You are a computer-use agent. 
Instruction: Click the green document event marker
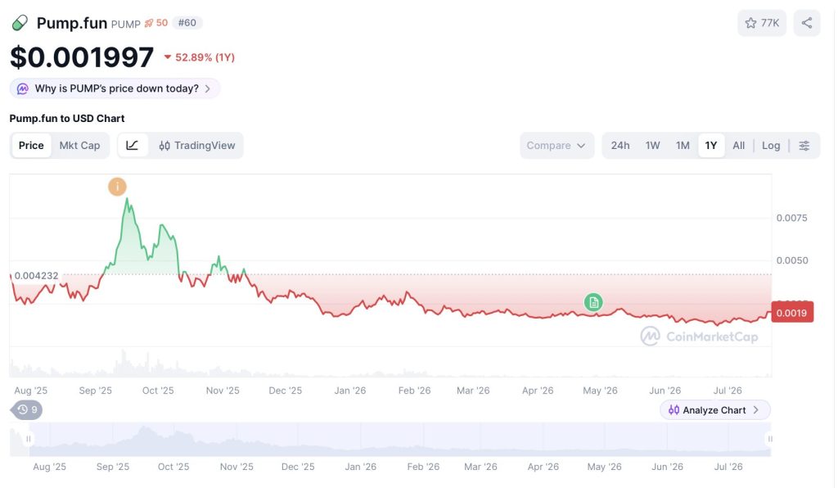tap(593, 302)
